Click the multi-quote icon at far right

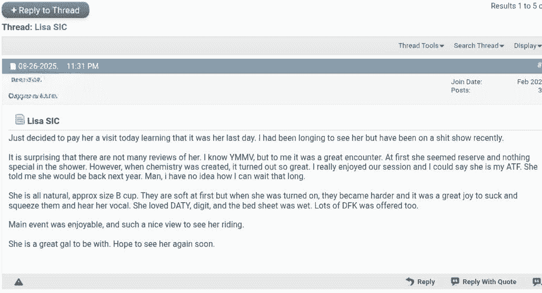click(x=536, y=282)
